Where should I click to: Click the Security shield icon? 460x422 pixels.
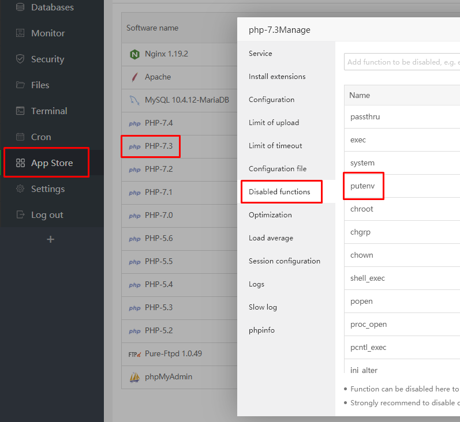coord(20,59)
